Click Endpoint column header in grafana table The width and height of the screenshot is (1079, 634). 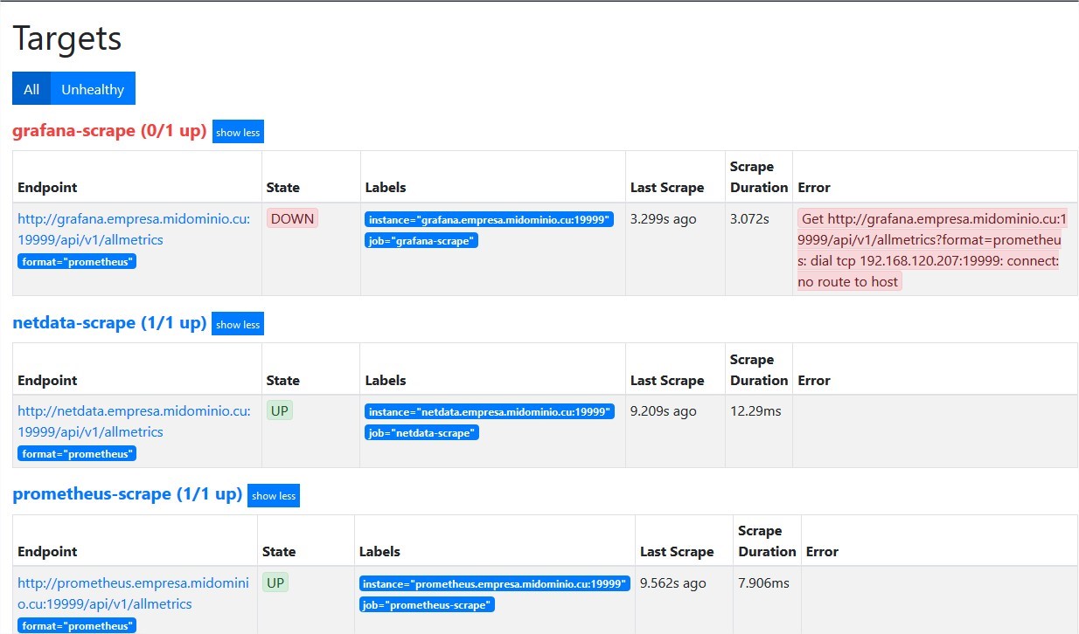click(x=47, y=188)
